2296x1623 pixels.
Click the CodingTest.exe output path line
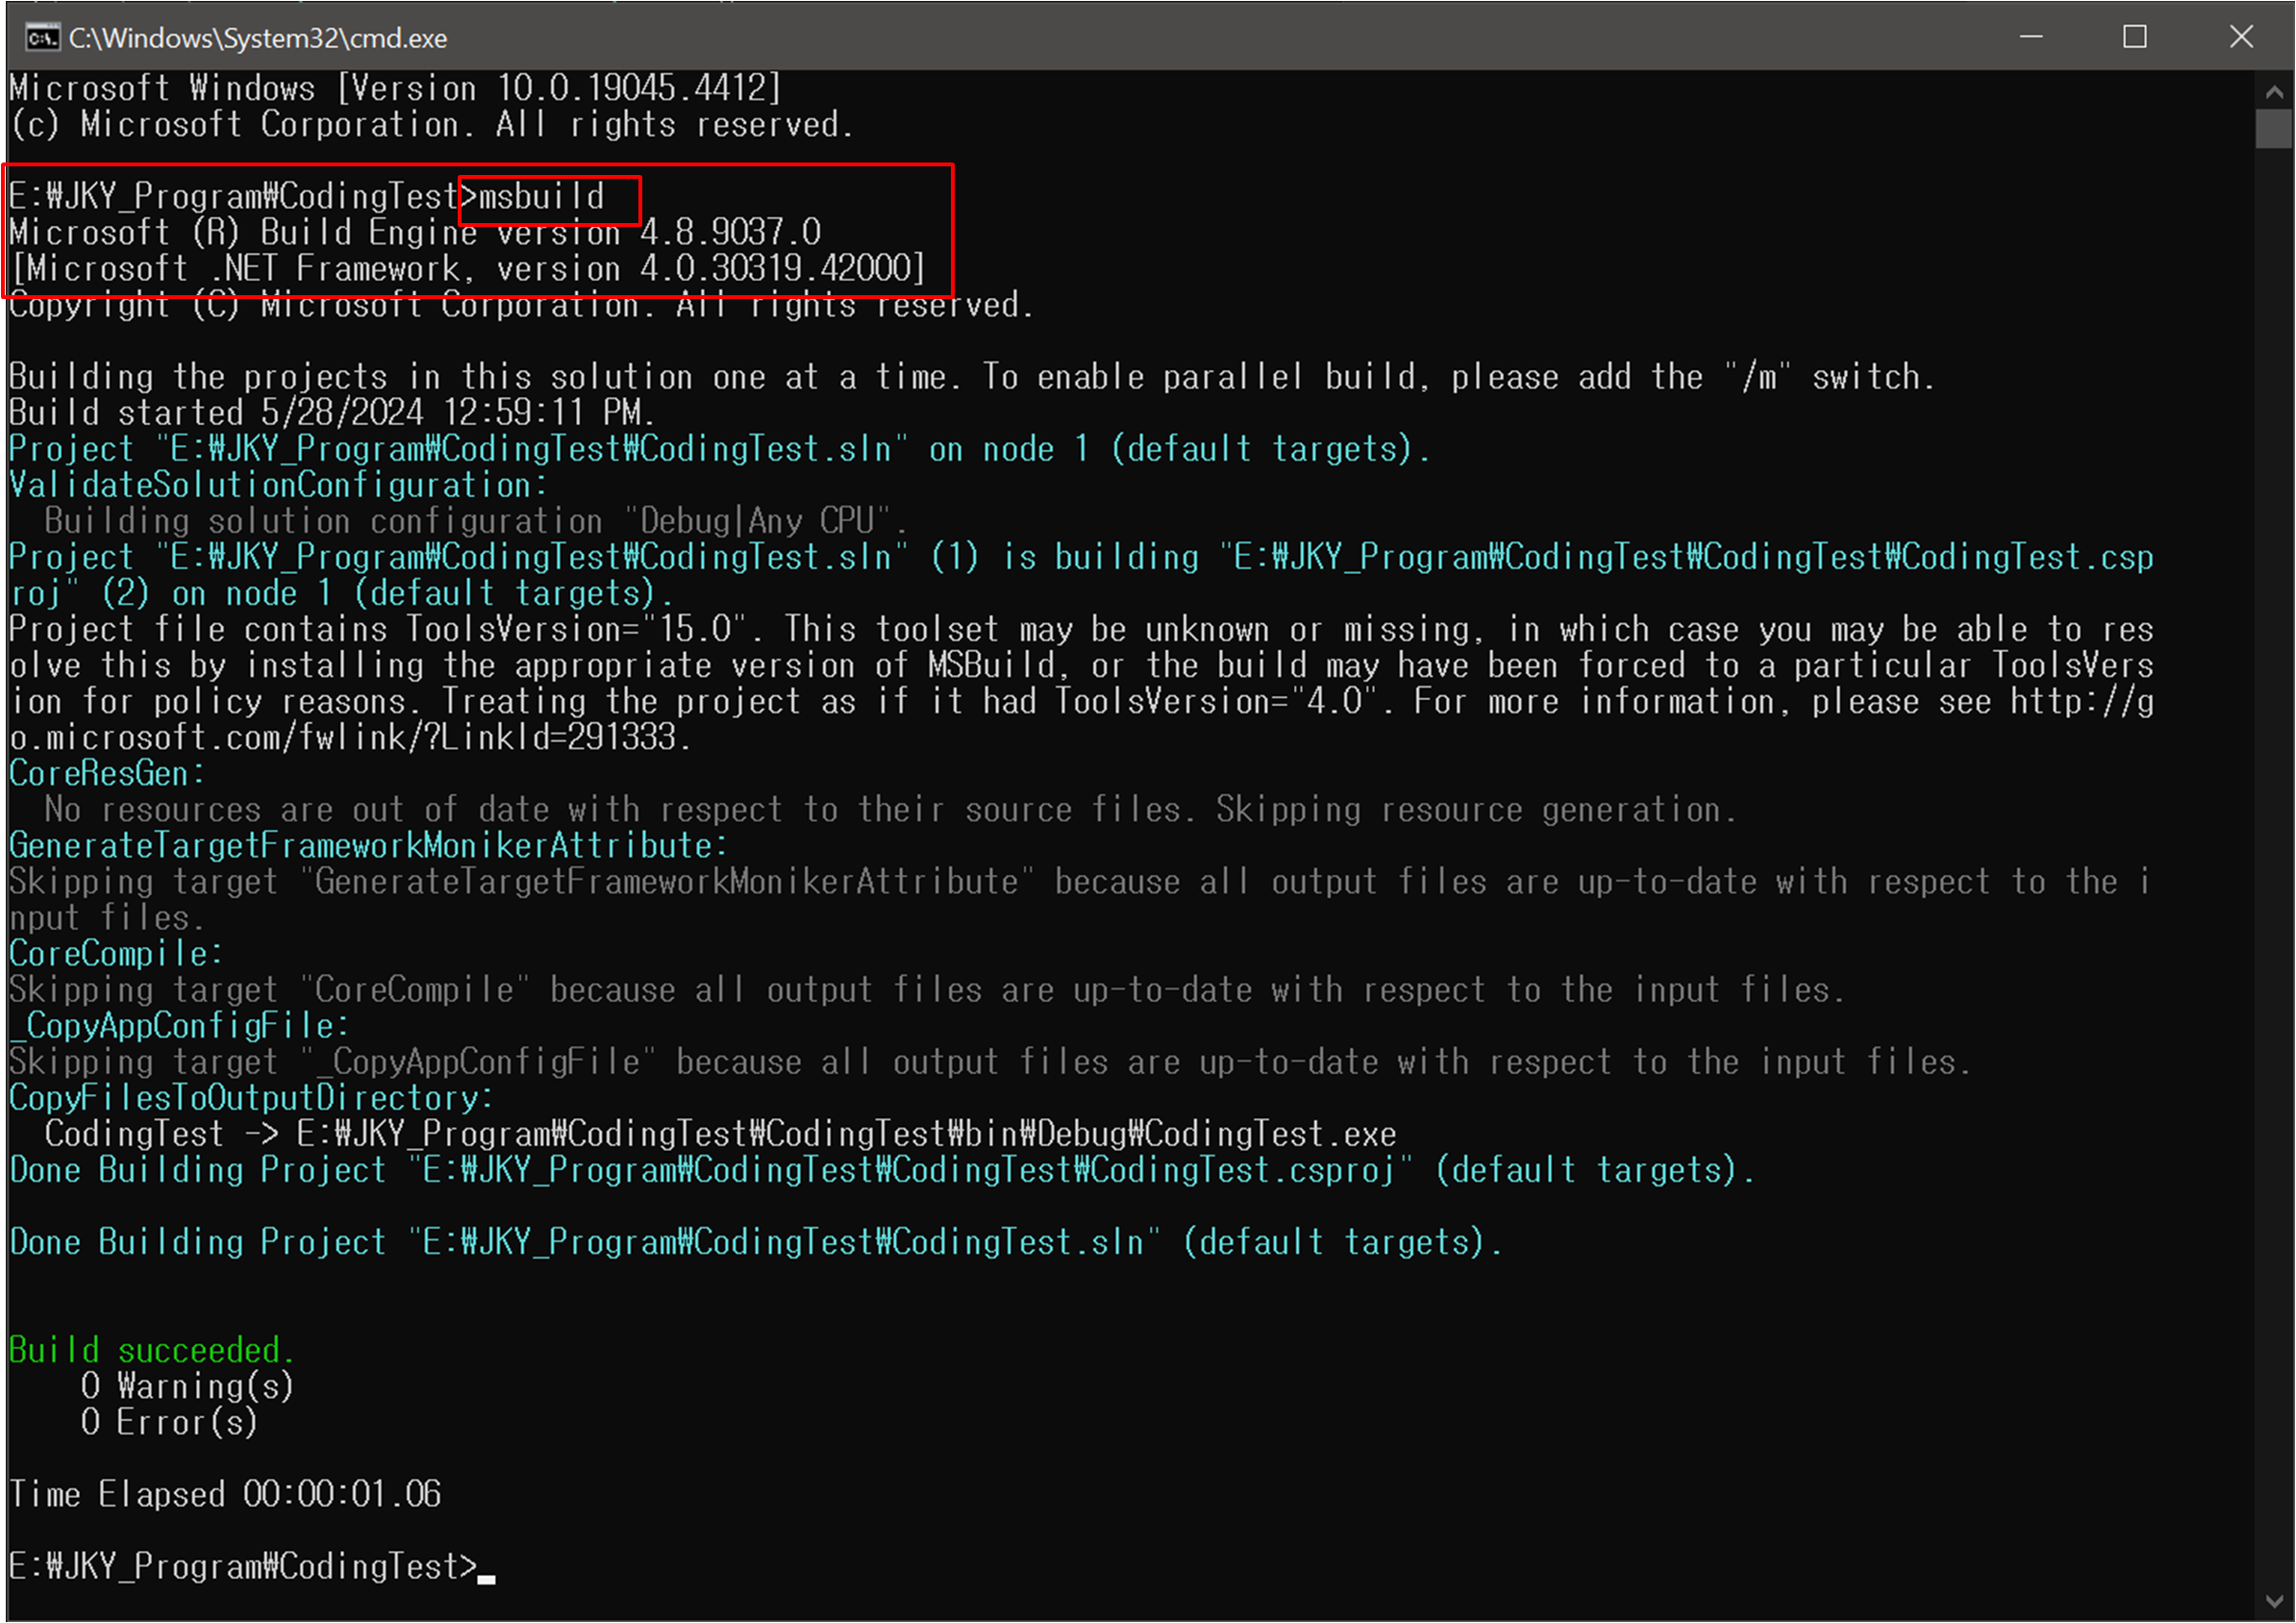pos(720,1134)
